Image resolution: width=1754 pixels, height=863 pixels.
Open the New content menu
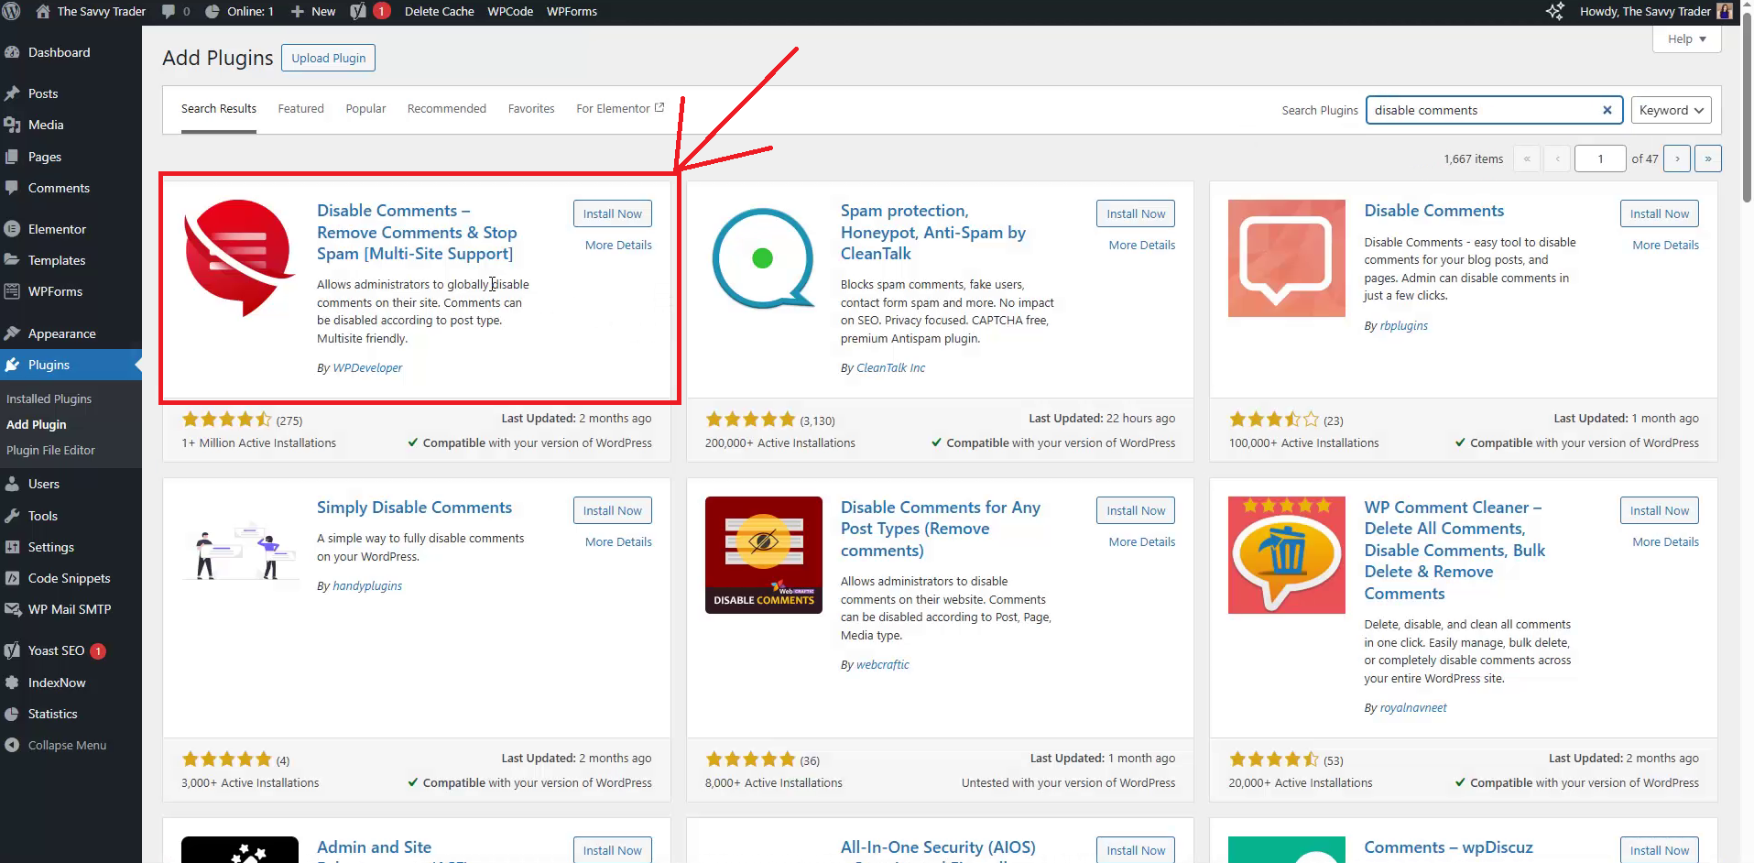[313, 12]
